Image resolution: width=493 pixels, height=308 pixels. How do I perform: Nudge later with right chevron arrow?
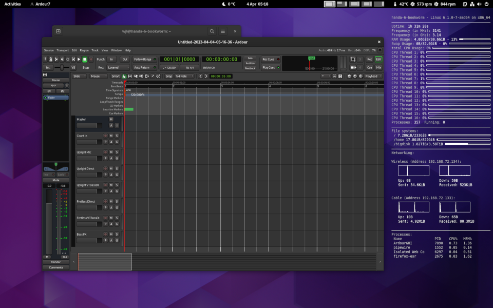206,76
